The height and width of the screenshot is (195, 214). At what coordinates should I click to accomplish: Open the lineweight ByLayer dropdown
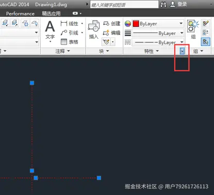[182, 32]
